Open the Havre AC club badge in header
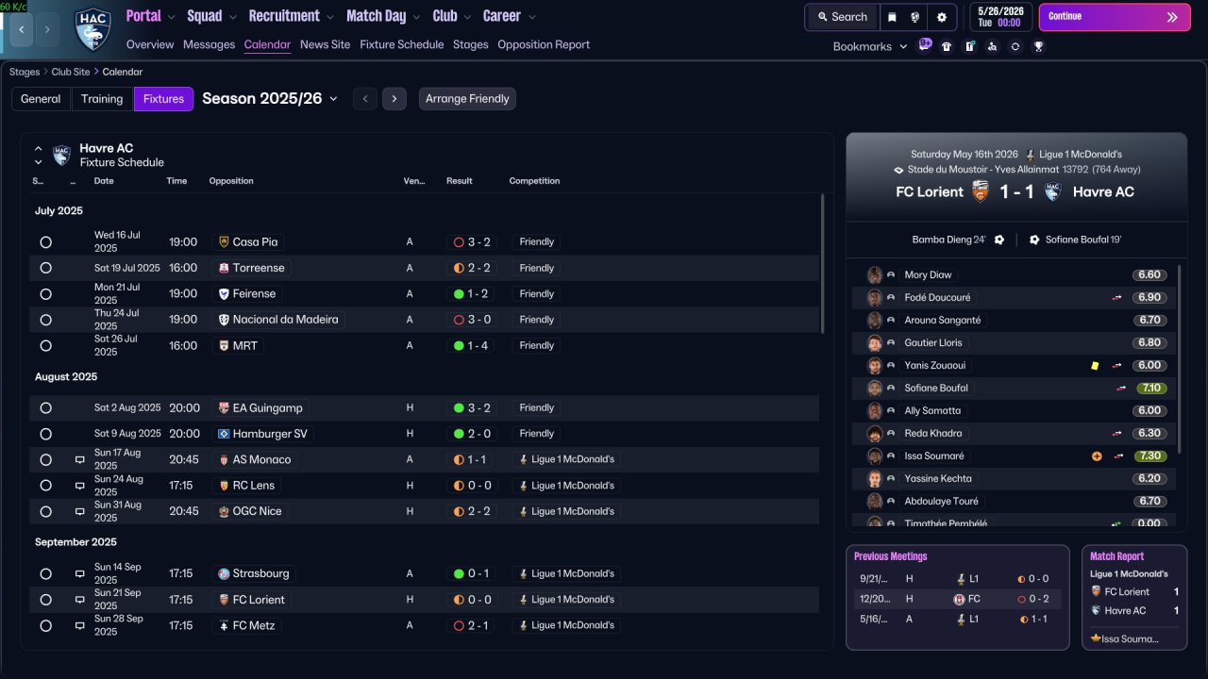Screen dimensions: 1208x679 tap(92, 29)
